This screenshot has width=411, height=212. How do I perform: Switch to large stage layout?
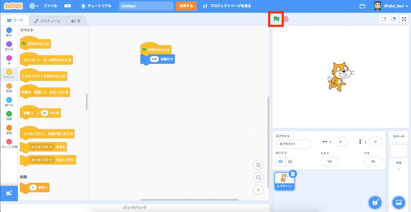tap(393, 19)
